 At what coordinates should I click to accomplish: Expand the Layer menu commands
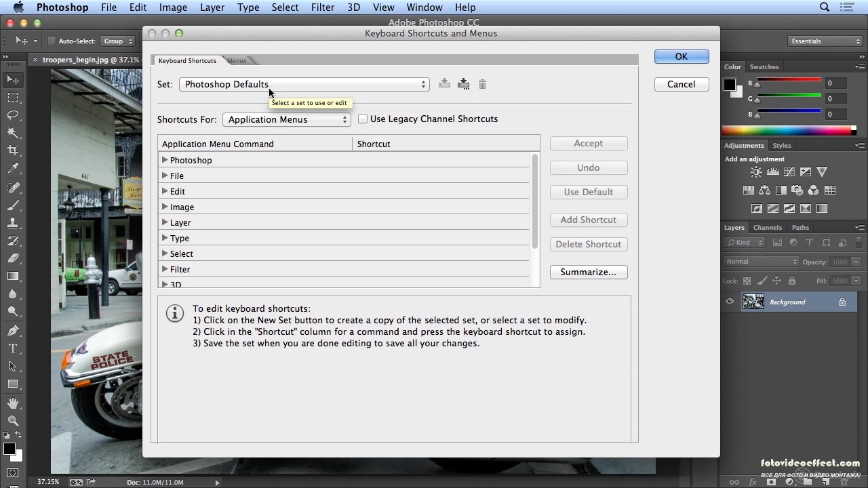click(x=165, y=222)
